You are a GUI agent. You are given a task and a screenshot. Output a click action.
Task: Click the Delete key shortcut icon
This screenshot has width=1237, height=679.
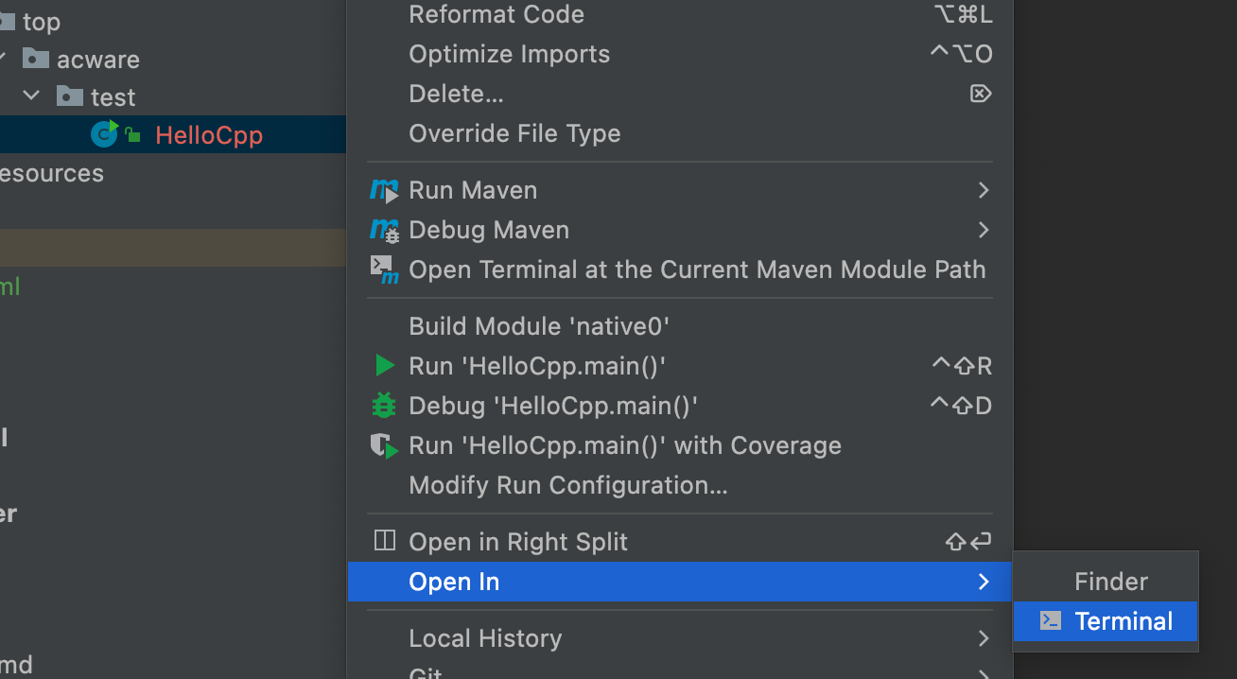(x=981, y=94)
